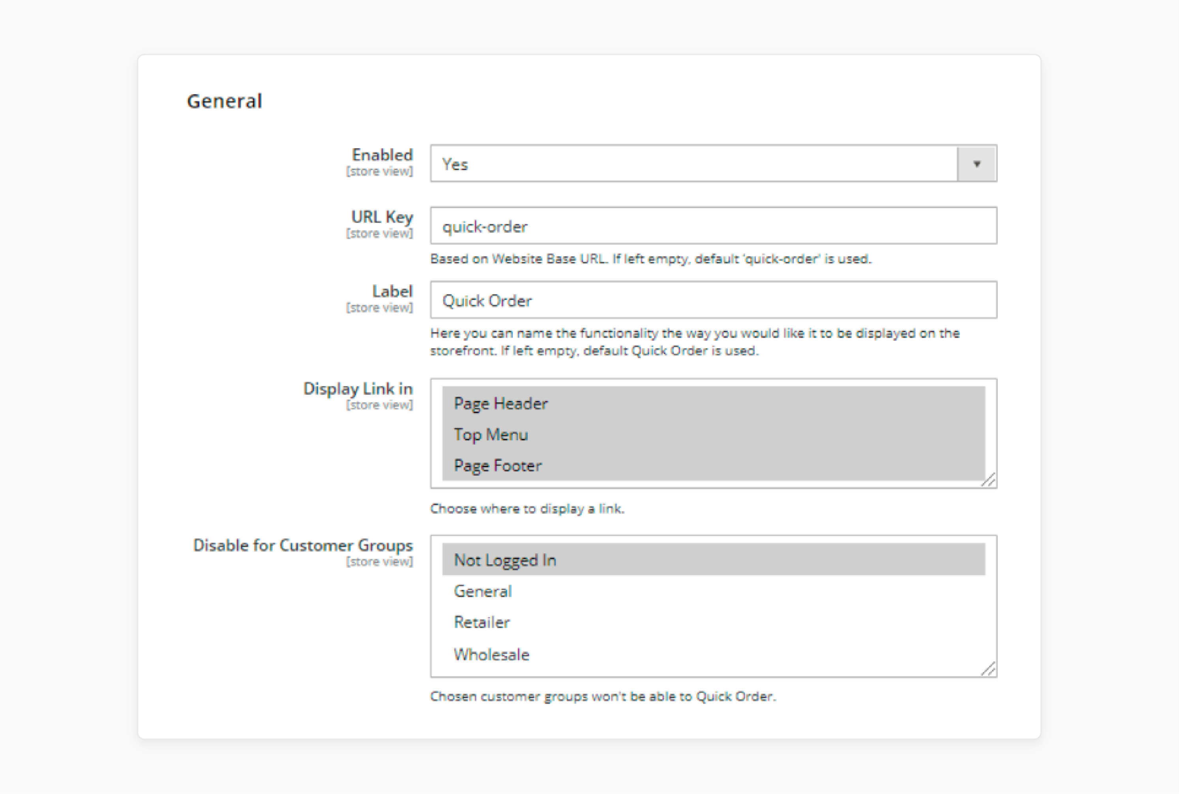Screen dimensions: 1179x794
Task: Click the Display Link in label
Action: (x=358, y=389)
